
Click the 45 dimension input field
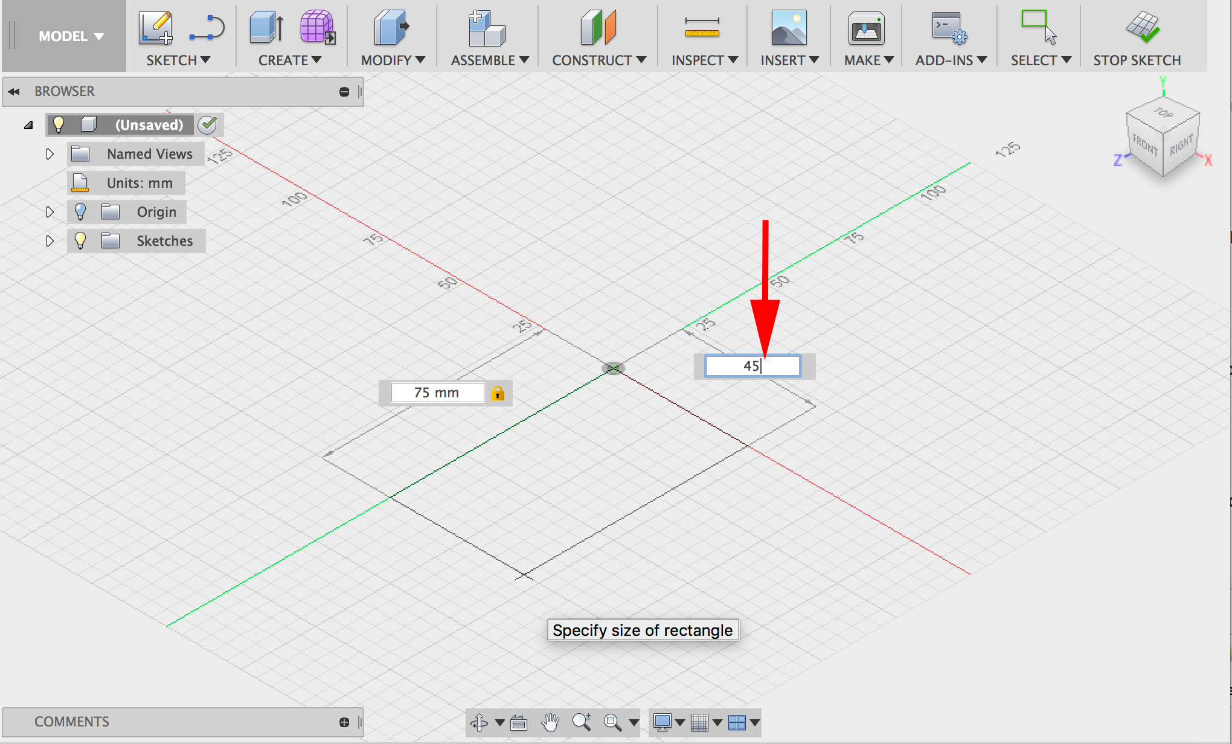coord(753,366)
